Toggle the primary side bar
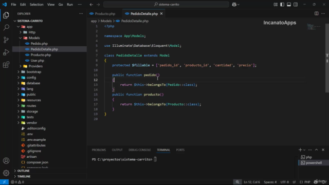This screenshot has width=329, height=185. 282,5
